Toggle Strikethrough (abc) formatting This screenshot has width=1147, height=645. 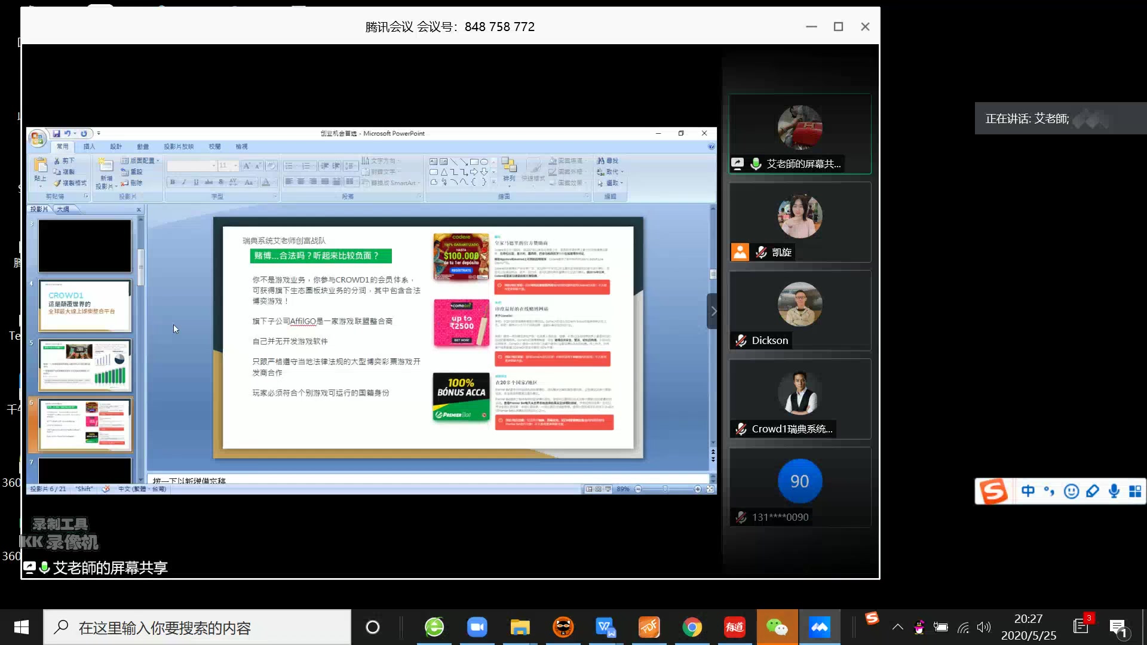(208, 182)
